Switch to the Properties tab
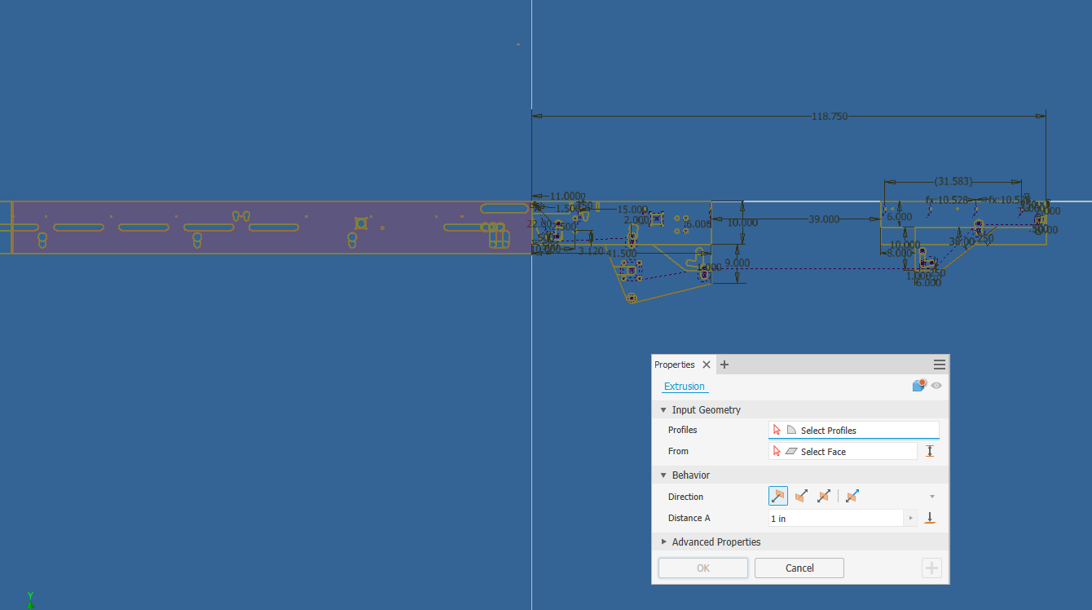This screenshot has height=610, width=1092. [x=676, y=365]
